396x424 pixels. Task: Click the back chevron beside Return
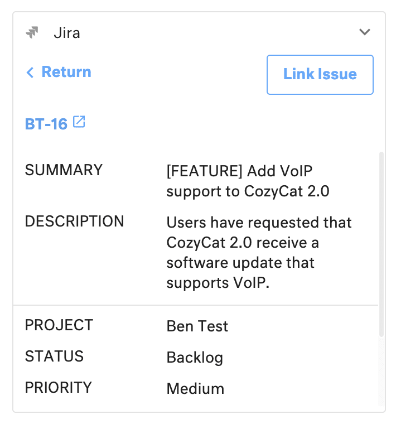point(30,73)
